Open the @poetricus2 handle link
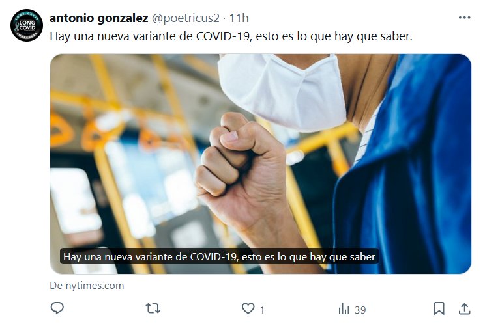The image size is (485, 324). click(x=186, y=18)
